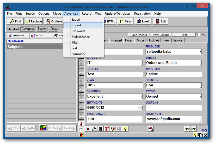The height and width of the screenshot is (144, 215).
Task: Choose Export in Advanced menu
Action: (83, 20)
